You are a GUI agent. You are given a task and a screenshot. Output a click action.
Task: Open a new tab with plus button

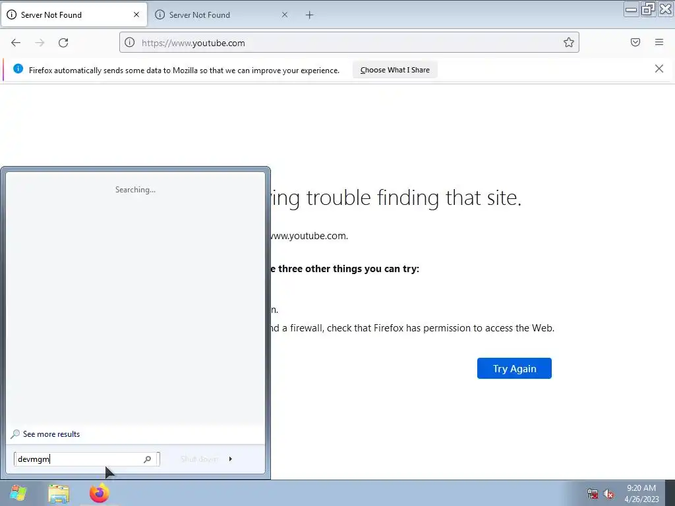[310, 15]
